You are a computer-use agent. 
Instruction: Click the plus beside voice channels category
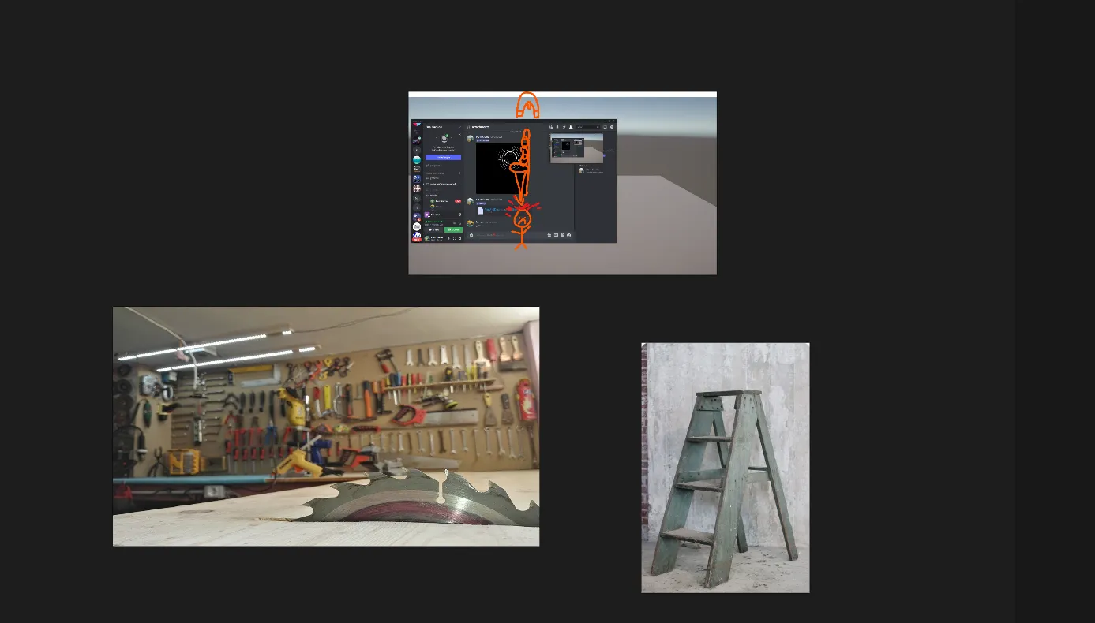[x=460, y=173]
